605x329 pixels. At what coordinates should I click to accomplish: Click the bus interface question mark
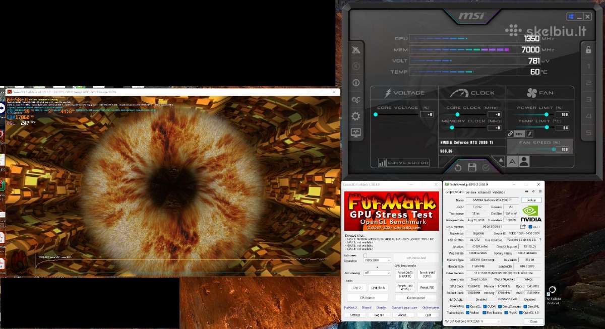(x=541, y=240)
